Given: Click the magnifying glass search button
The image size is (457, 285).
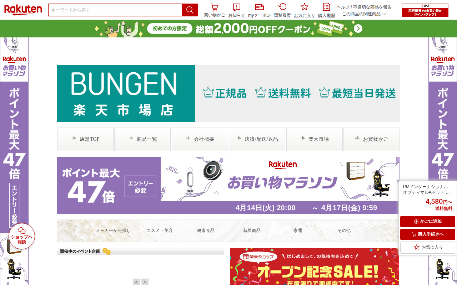Looking at the screenshot, I should 190,10.
